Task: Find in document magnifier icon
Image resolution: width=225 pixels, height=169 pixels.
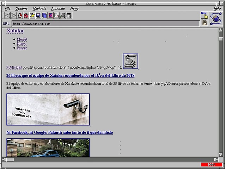Action: click(57, 15)
